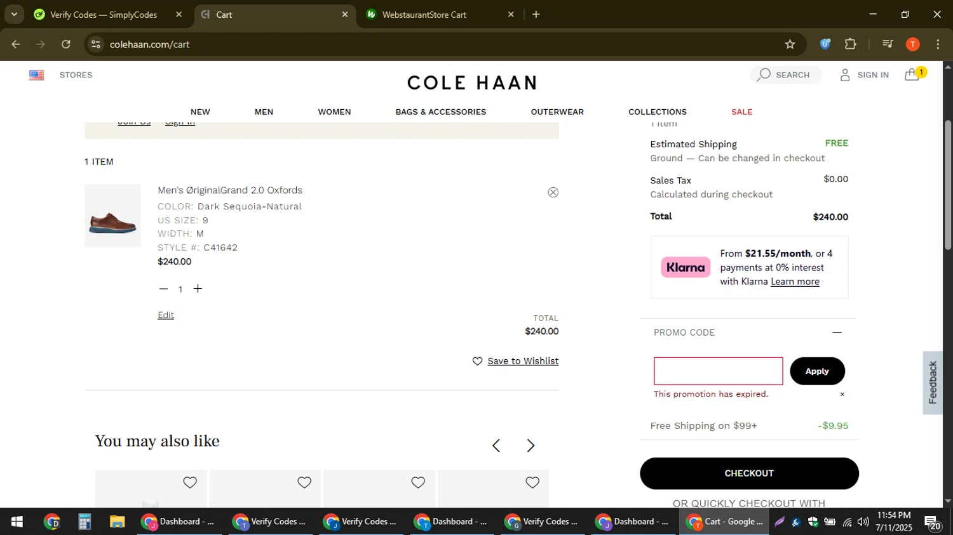Favorite the fourth recommended product heart
Viewport: 953px width, 535px height.
point(532,483)
